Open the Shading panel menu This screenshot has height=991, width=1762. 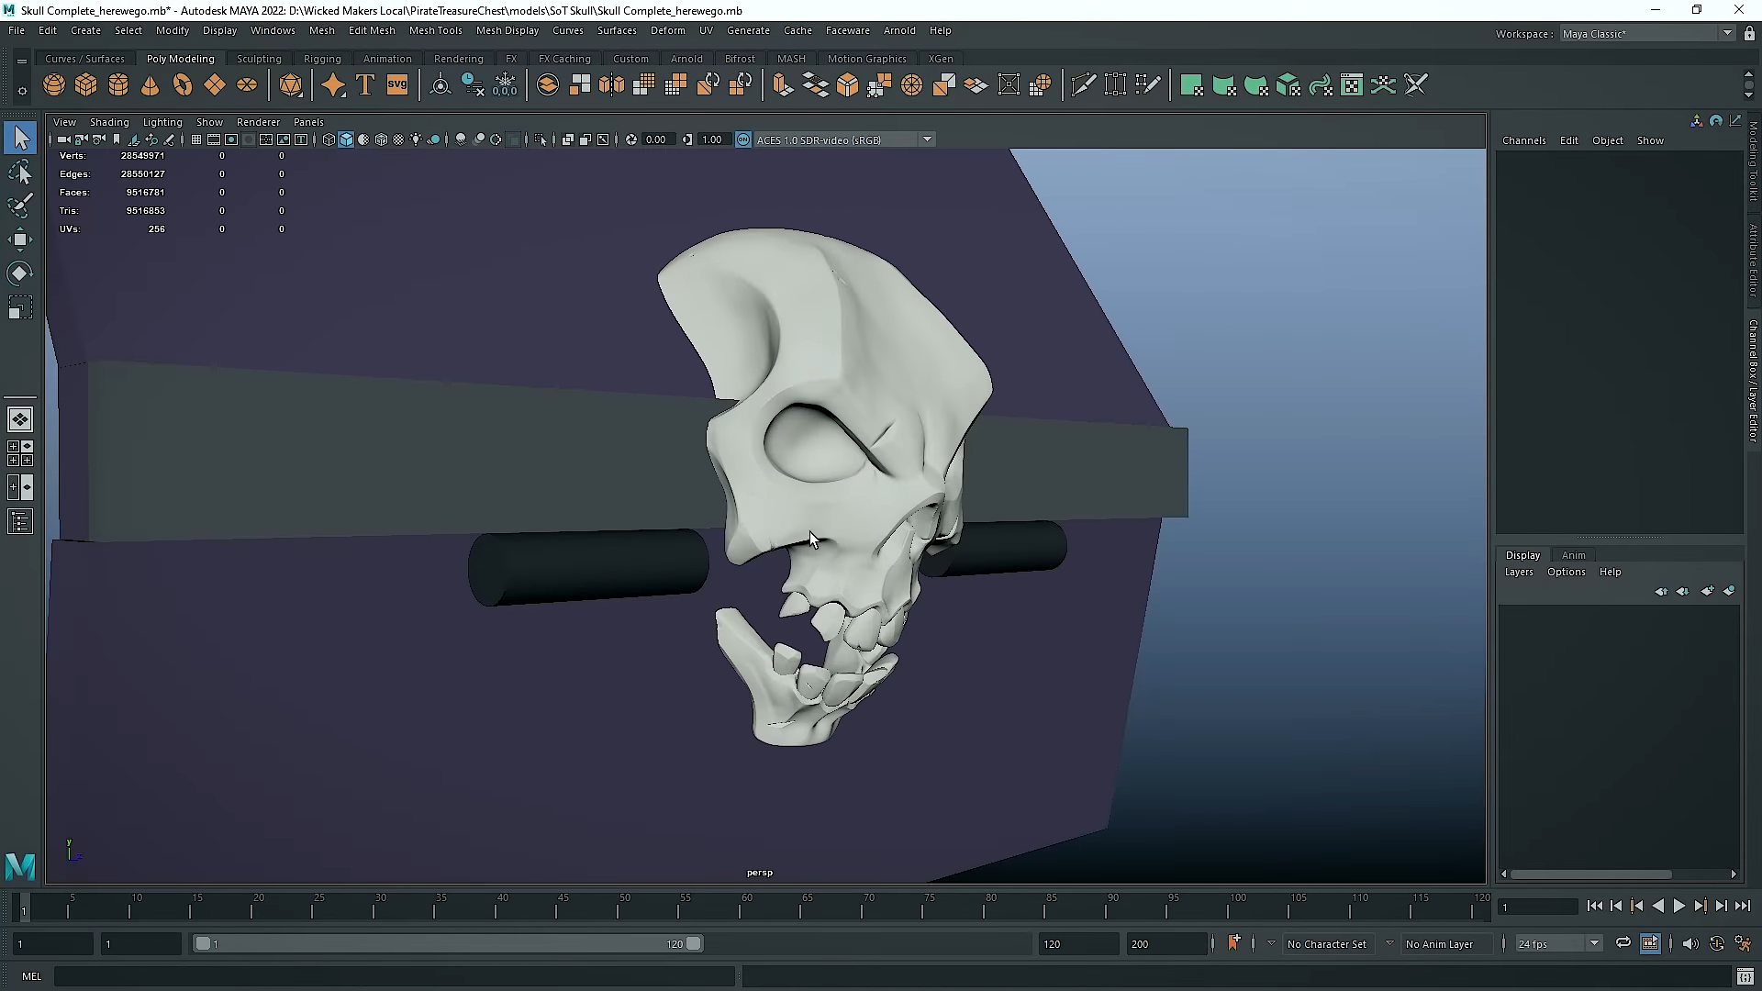(109, 122)
